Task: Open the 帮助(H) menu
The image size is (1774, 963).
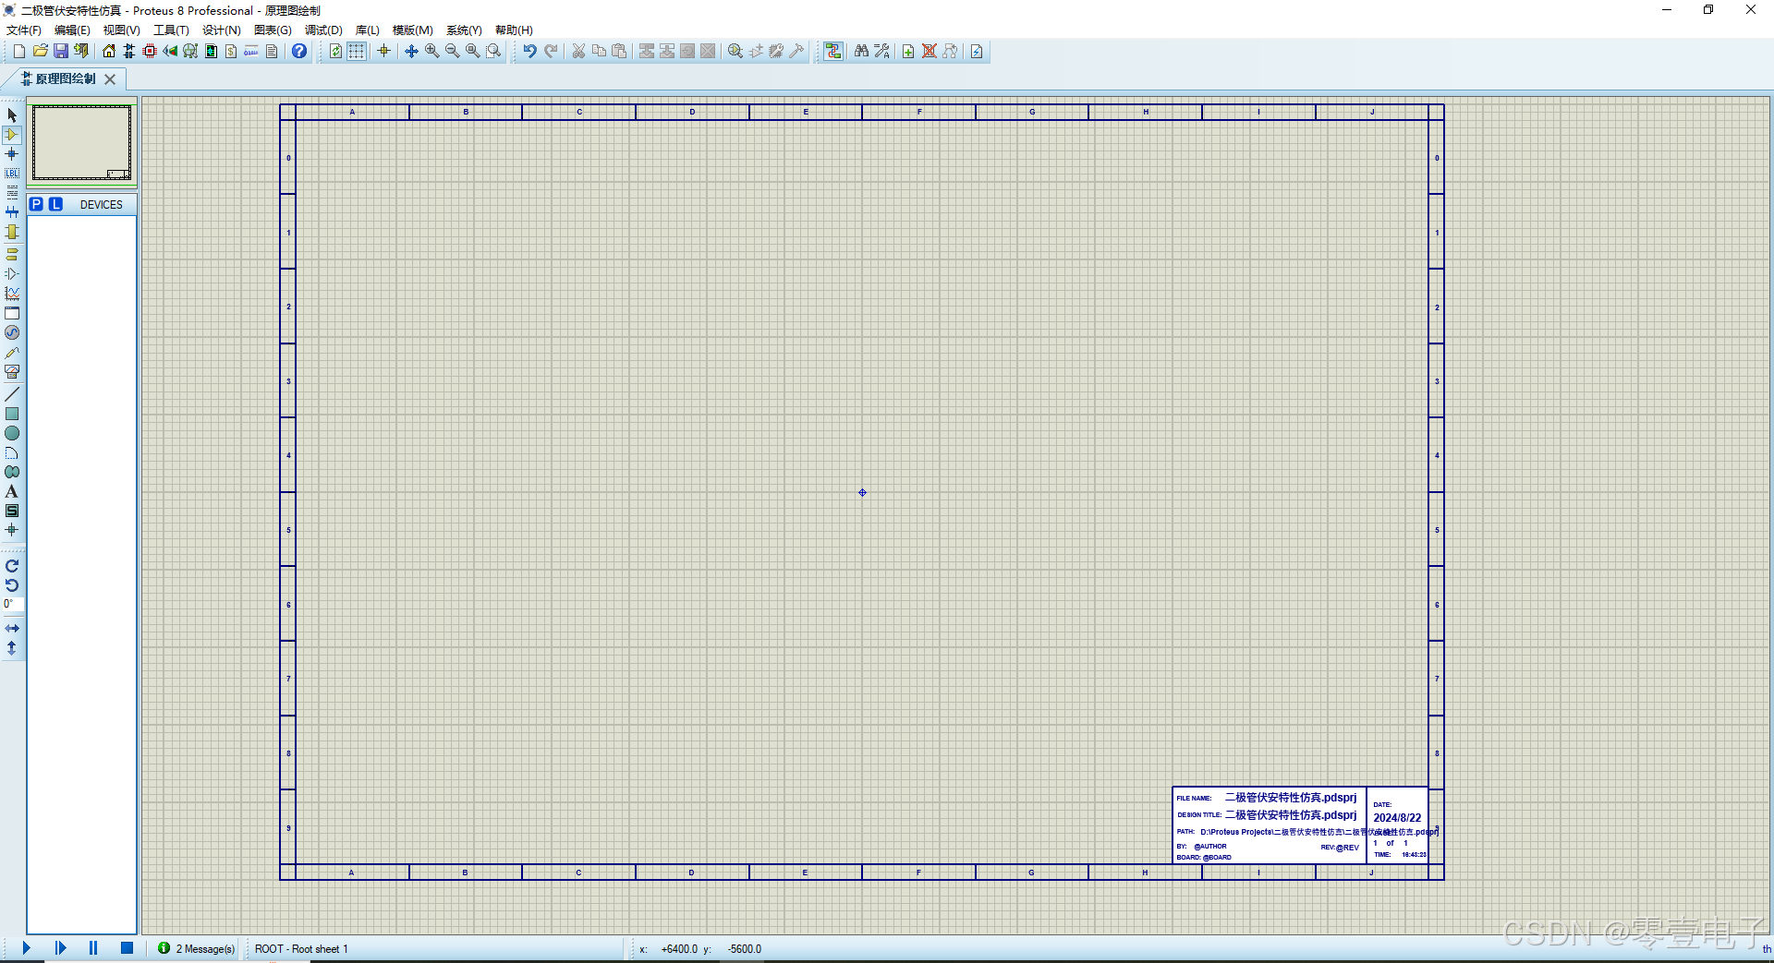Action: [514, 30]
